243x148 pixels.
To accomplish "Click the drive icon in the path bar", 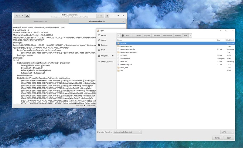I will coord(123,35).
